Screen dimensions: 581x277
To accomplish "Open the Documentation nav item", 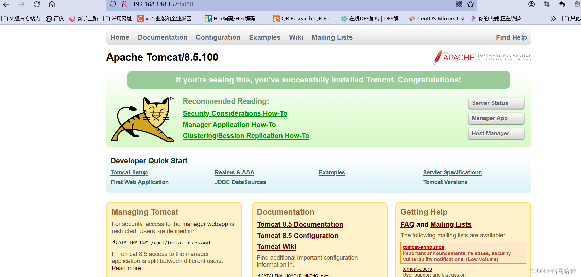I will pos(163,37).
